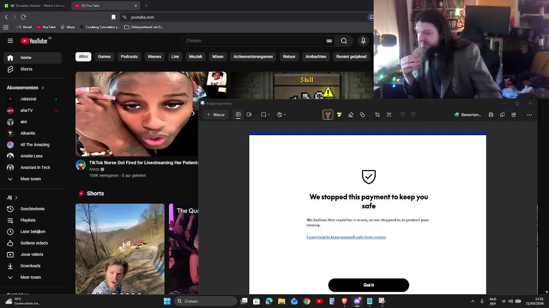Open the Atozy channel avatar

pos(81,165)
